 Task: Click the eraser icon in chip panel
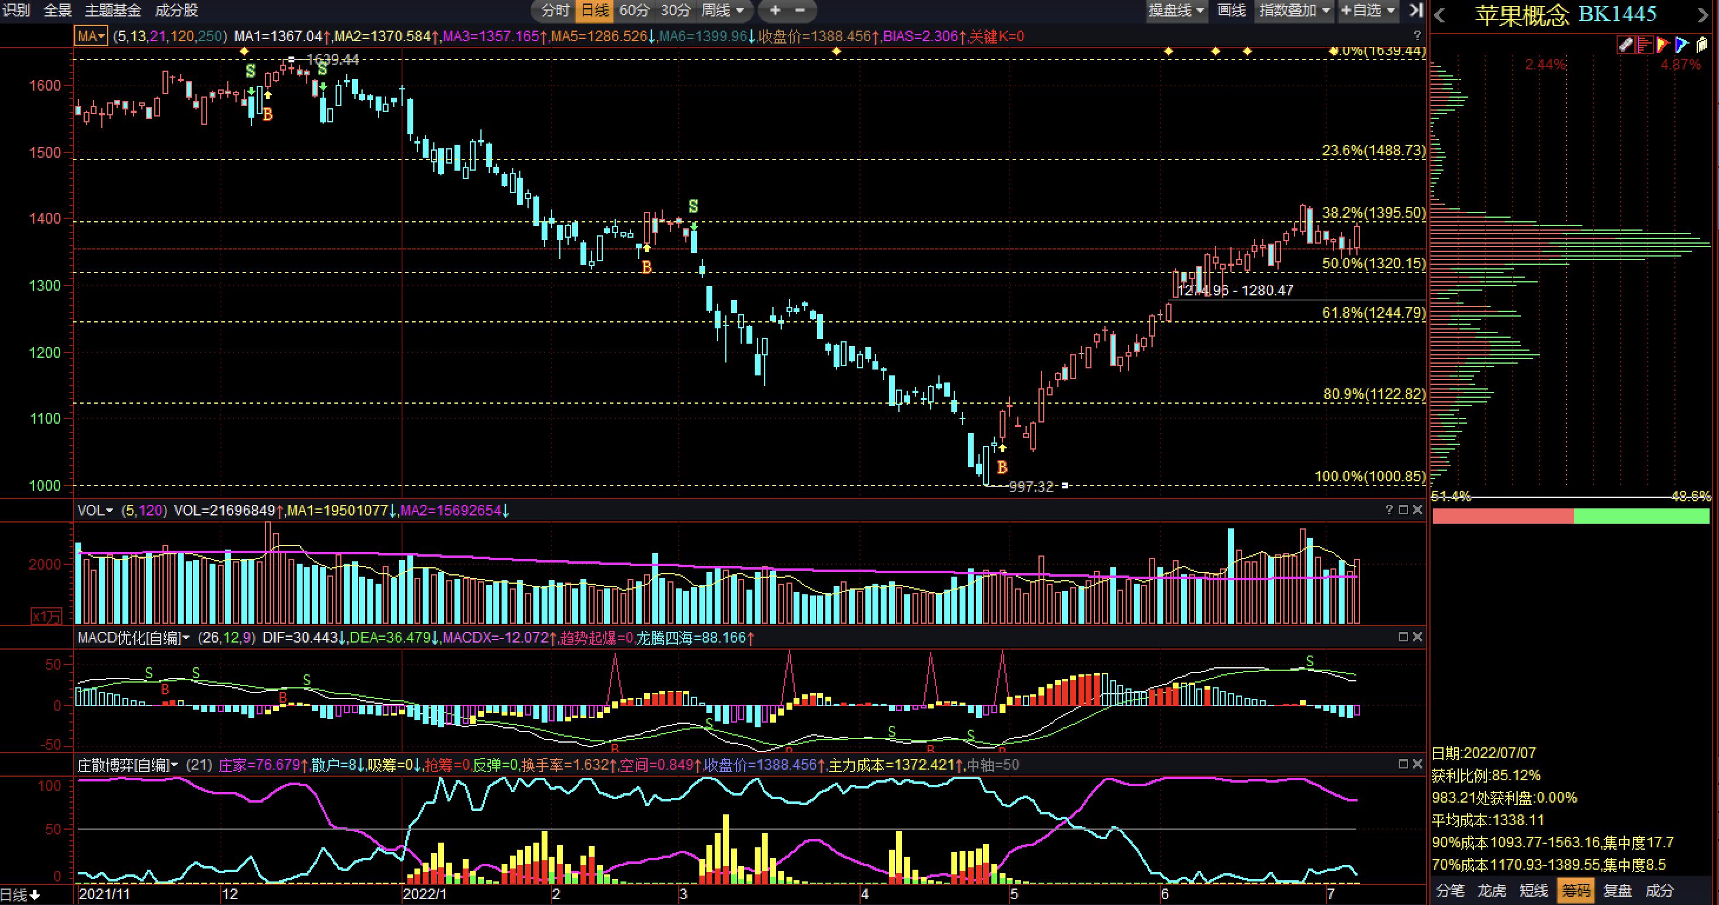point(1625,45)
